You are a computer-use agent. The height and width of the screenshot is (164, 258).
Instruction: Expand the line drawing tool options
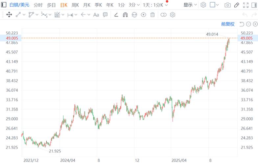click(24, 15)
